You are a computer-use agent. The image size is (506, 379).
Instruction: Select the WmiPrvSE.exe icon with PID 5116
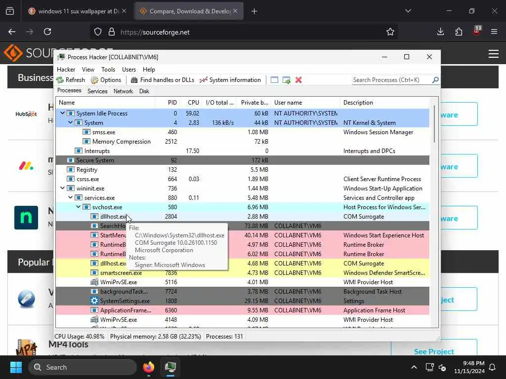pos(94,282)
